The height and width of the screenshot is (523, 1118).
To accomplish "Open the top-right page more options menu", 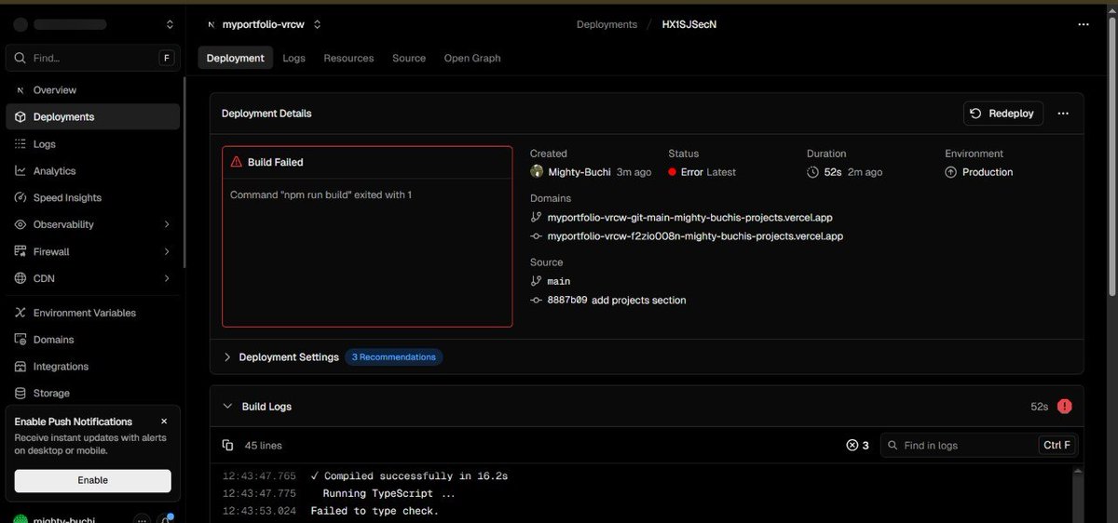I will tap(1083, 24).
